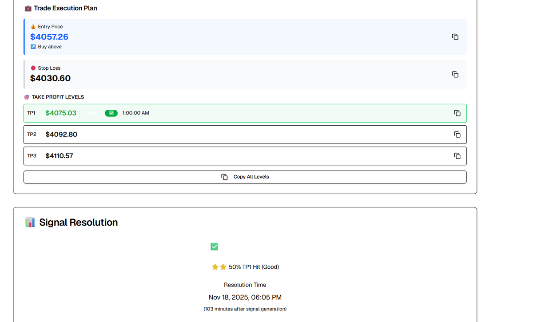Click the Copy All Levels button
This screenshot has height=322, width=533.
245,177
